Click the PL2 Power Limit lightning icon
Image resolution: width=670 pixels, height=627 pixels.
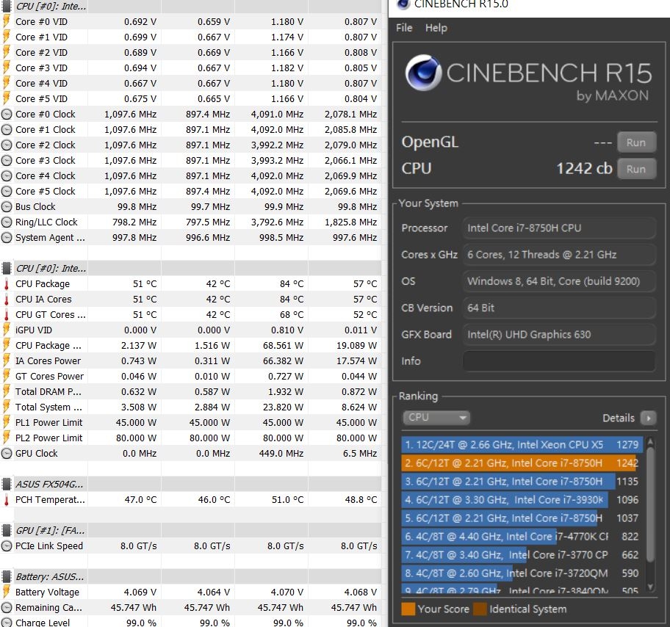[7, 438]
